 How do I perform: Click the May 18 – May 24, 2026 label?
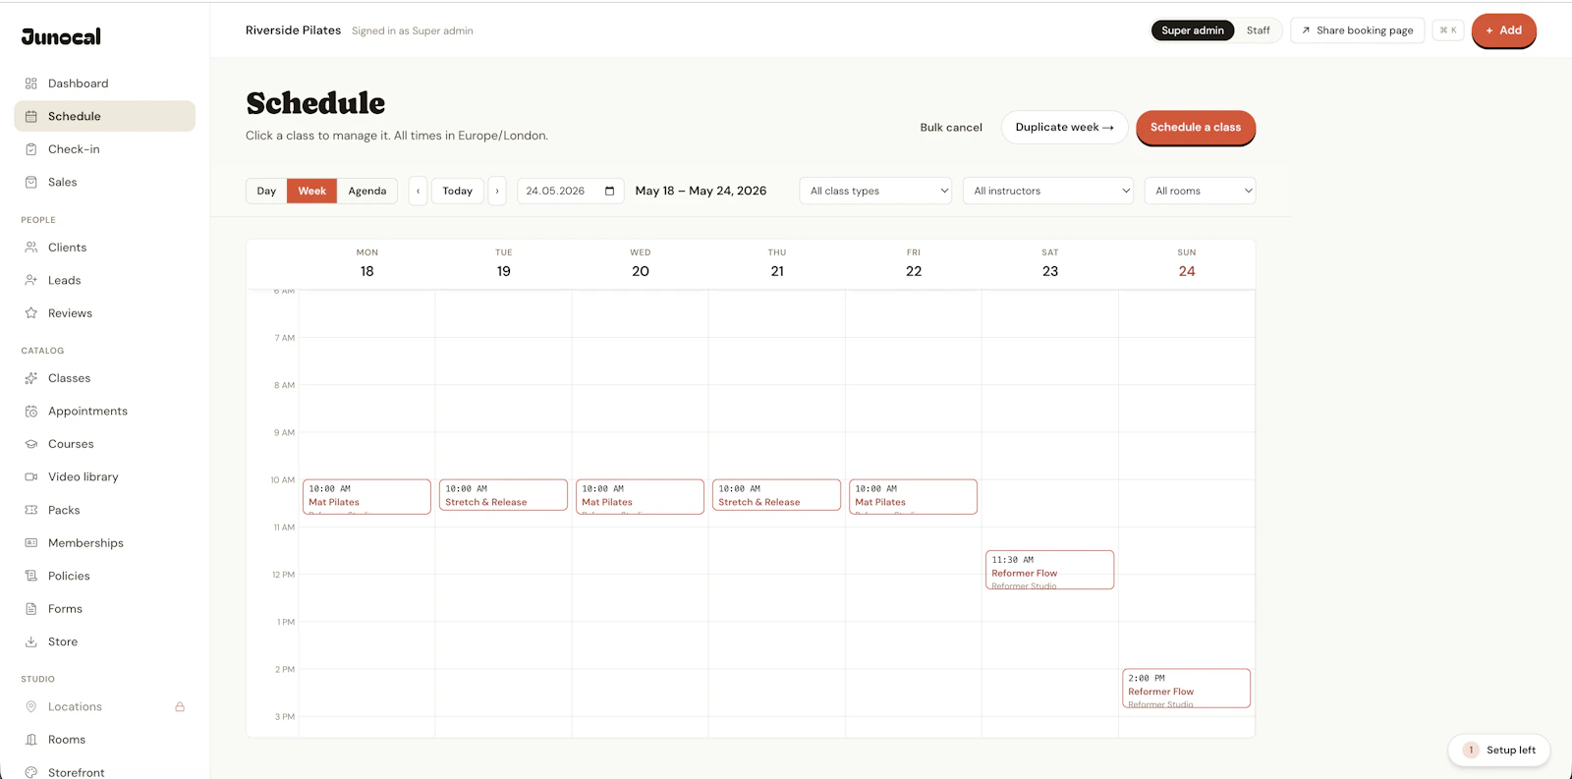coord(701,191)
